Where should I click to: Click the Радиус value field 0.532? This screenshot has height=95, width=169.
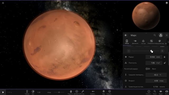[x=154, y=57]
